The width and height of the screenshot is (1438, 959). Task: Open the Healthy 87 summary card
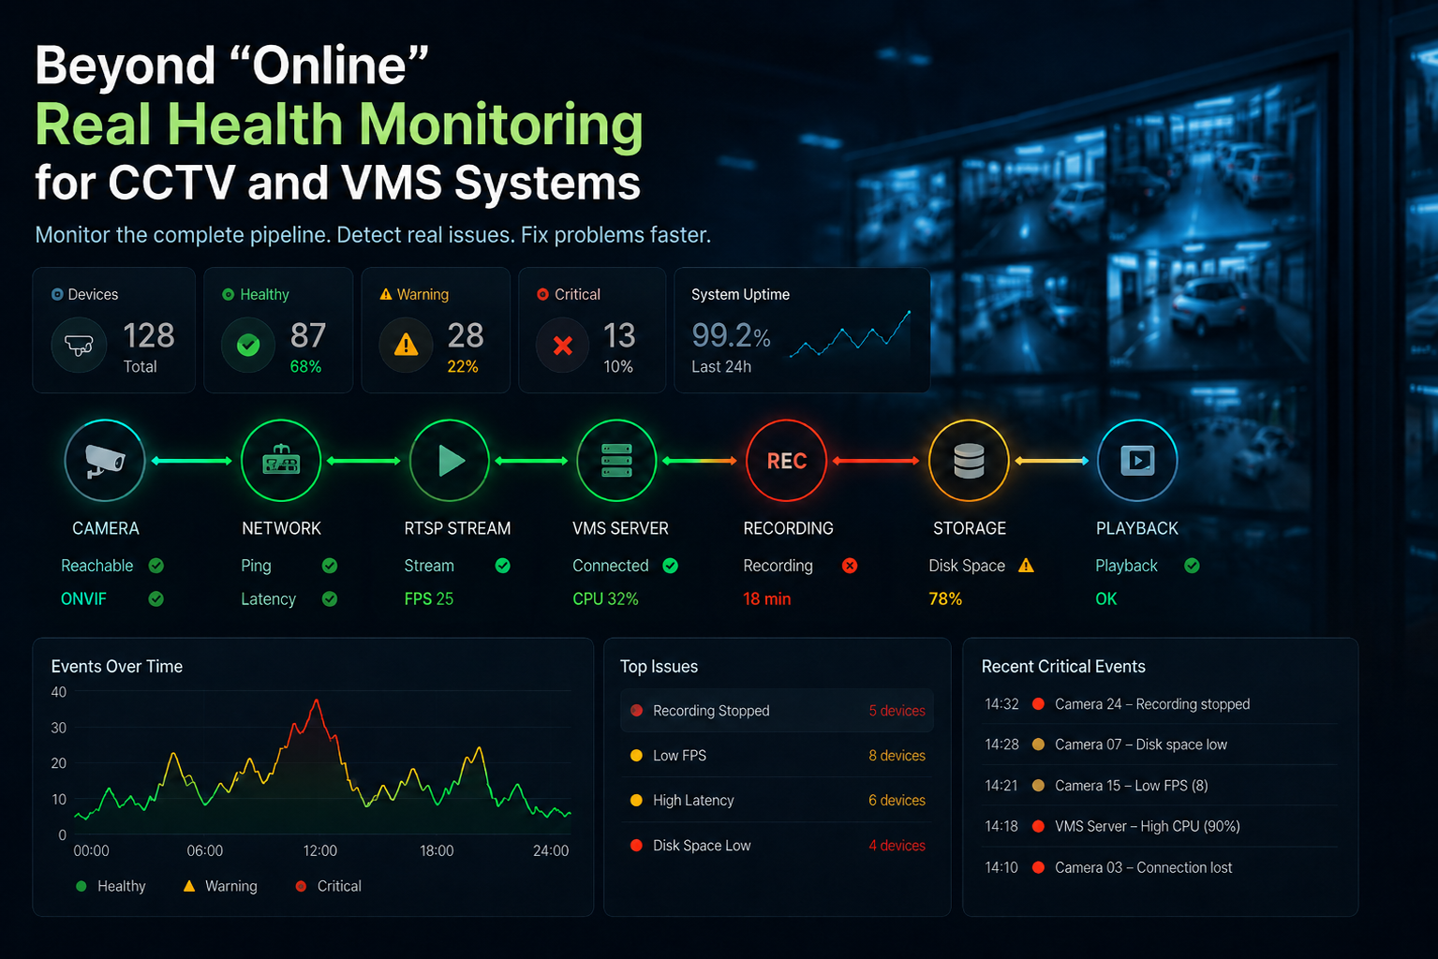point(278,330)
